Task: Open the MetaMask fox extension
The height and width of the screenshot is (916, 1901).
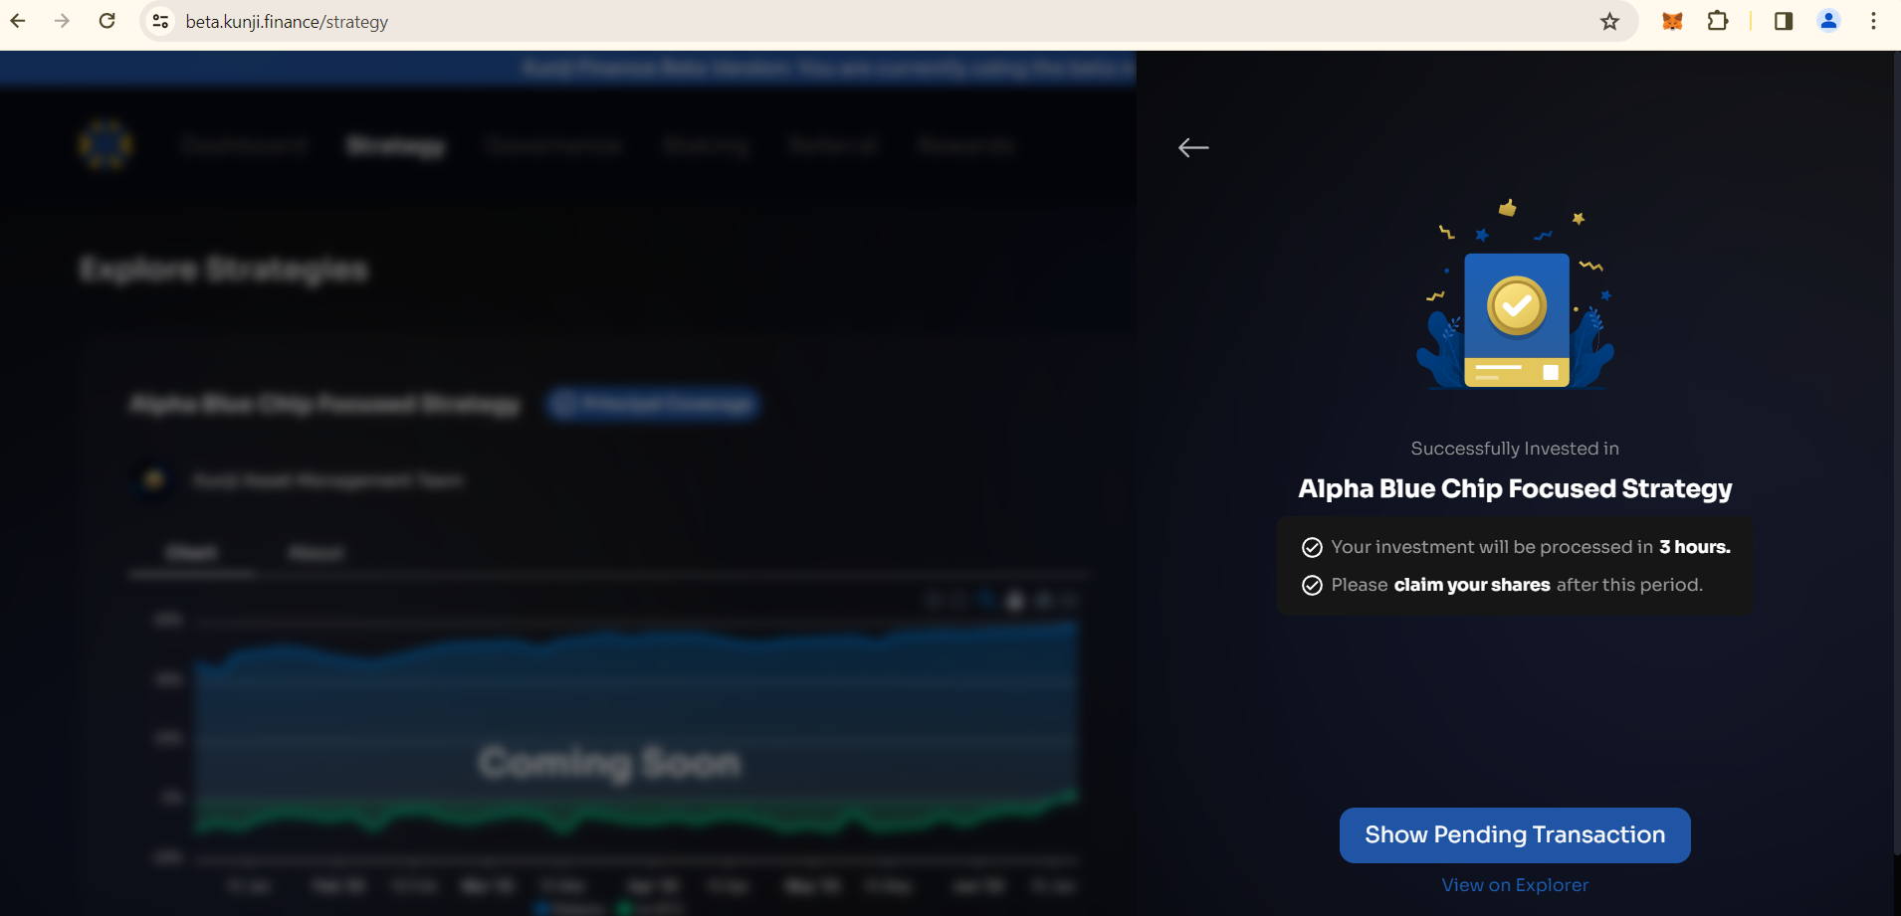Action: (1672, 21)
